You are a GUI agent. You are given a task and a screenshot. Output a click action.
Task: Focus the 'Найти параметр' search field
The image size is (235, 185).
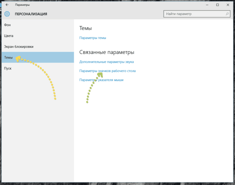coord(197,14)
